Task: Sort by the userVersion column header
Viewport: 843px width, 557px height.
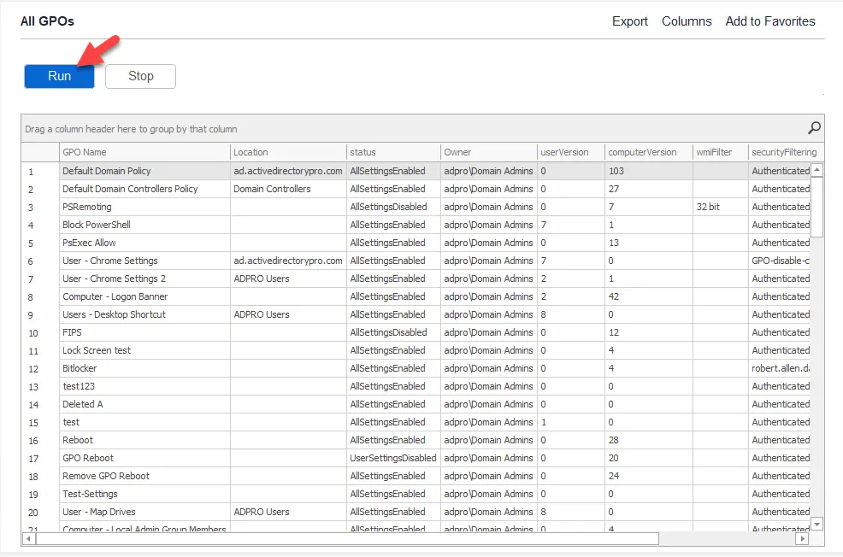Action: click(x=570, y=152)
